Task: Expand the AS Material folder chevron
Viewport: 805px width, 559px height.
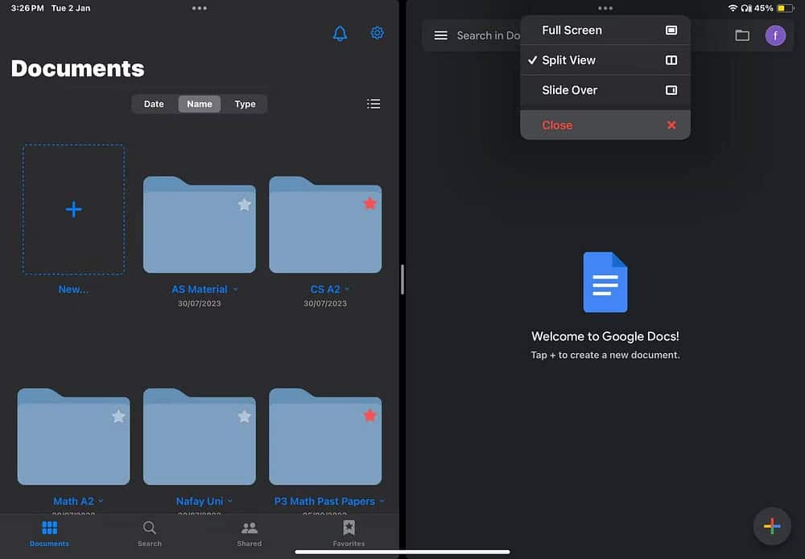Action: [234, 289]
